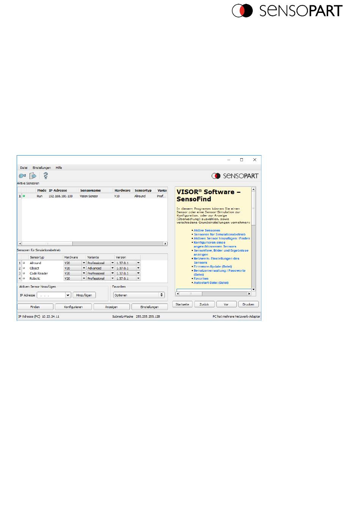Screen dimensions: 360x532
Task: Go forward with the Vor button
Action: pos(226,304)
